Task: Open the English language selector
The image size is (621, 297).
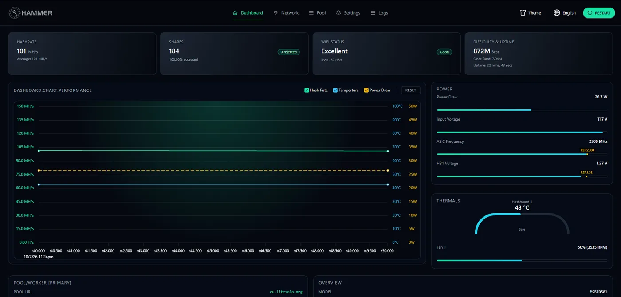Action: point(565,13)
